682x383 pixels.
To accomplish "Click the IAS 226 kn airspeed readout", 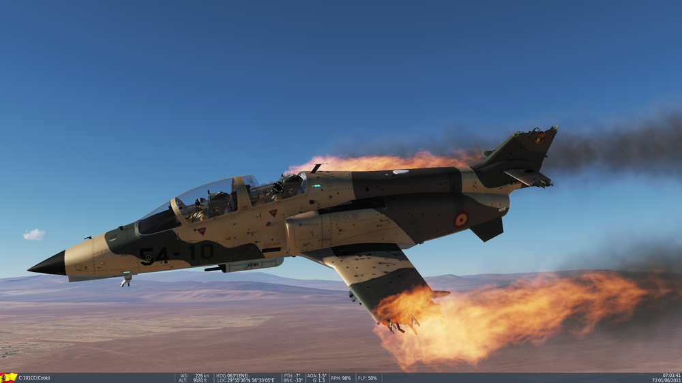I will (194, 376).
